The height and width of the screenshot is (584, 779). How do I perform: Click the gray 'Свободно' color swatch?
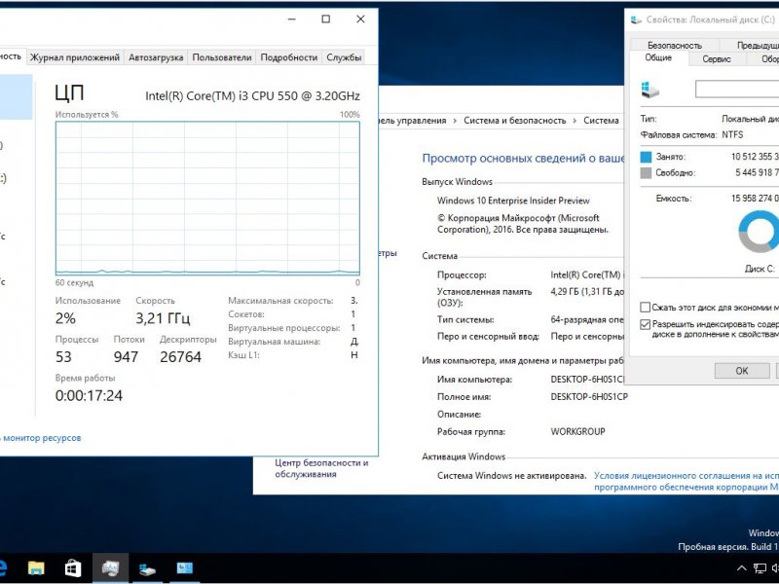point(646,173)
